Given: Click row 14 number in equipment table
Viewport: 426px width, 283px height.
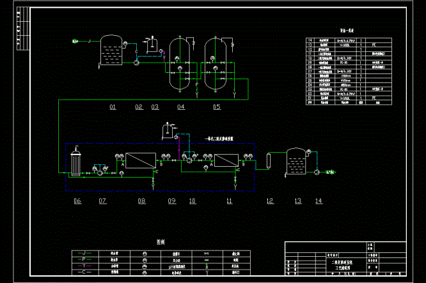Looking at the screenshot, I should pyautogui.click(x=310, y=40).
